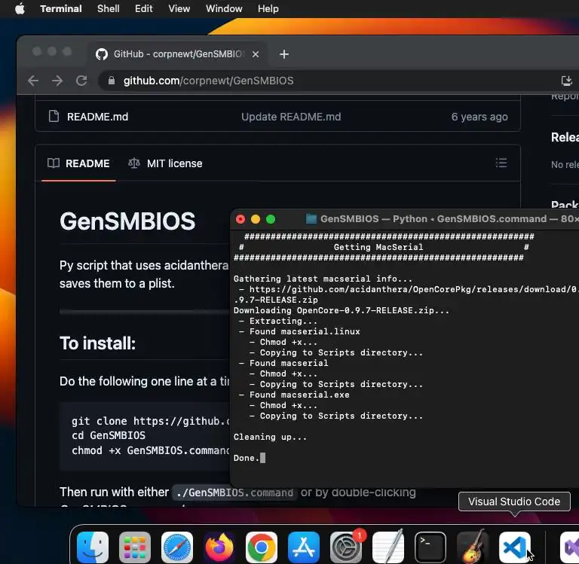Close the GenSMBIOS terminal window
579x564 pixels.
(x=240, y=219)
